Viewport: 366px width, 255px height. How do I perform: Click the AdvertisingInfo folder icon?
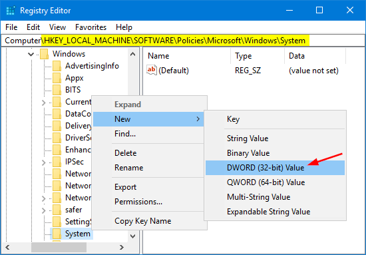pos(57,66)
